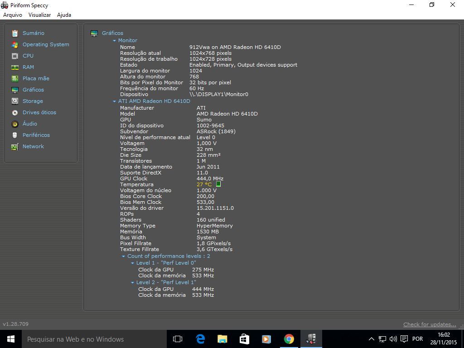
Task: Click the "1530 MB" memory value
Action: 208,232
